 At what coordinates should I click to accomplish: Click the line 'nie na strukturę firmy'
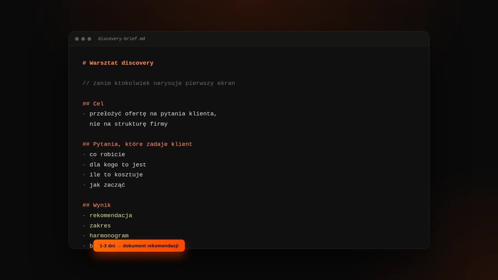click(129, 124)
